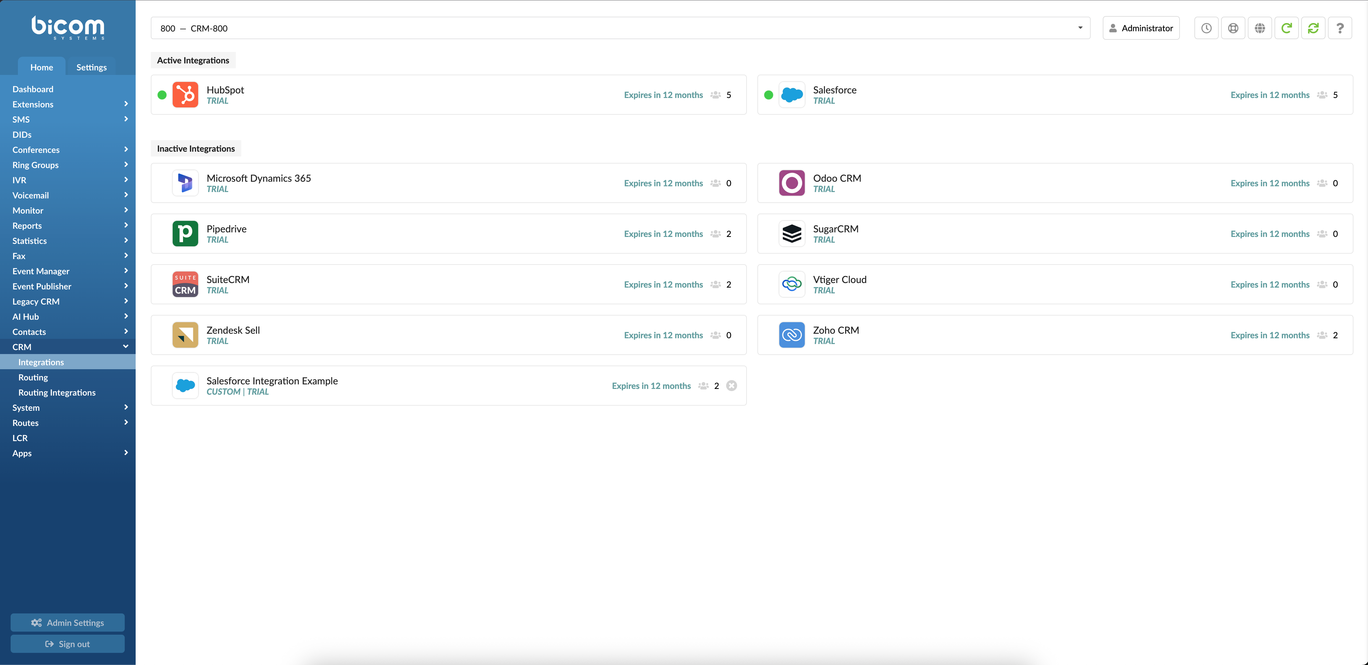Expand the Ring Groups sidebar menu
Screen dimensions: 1368x665
68,165
